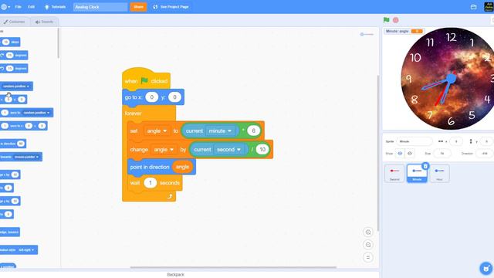Screen dimensions: 494x278
Task: Click the forever loop block label
Action: pos(134,114)
